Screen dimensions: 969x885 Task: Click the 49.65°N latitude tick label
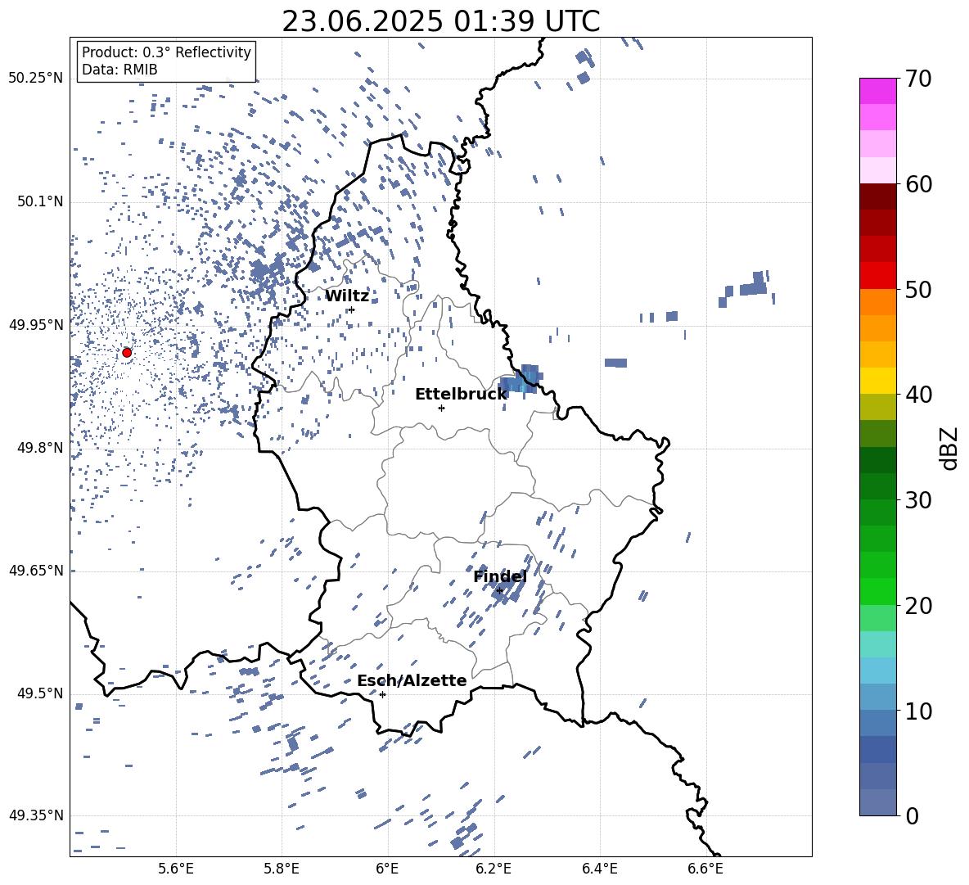click(x=36, y=571)
